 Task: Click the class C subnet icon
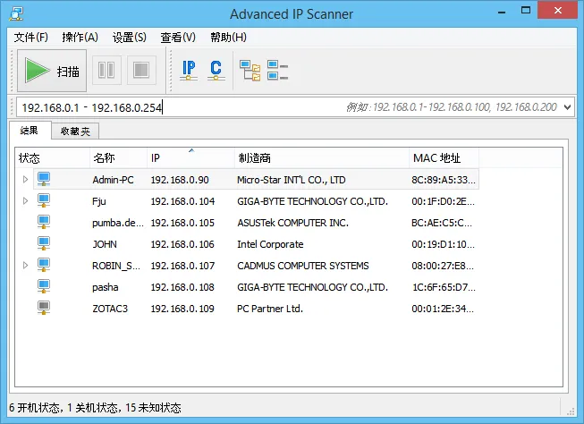(x=216, y=70)
